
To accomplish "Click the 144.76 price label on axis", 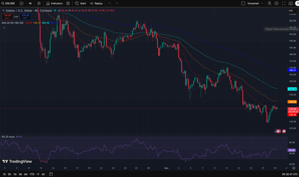I will coord(292,102).
